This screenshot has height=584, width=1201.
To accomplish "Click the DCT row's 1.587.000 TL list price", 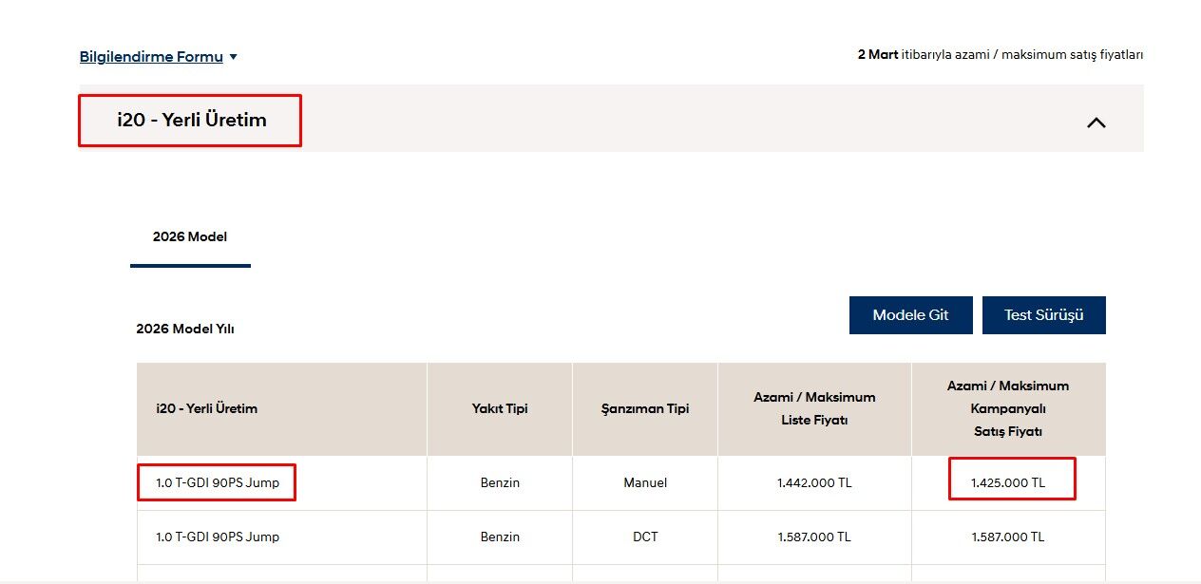I will click(x=814, y=537).
